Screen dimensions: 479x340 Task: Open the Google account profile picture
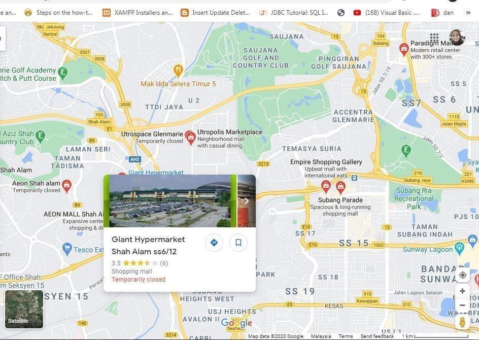coord(457,38)
